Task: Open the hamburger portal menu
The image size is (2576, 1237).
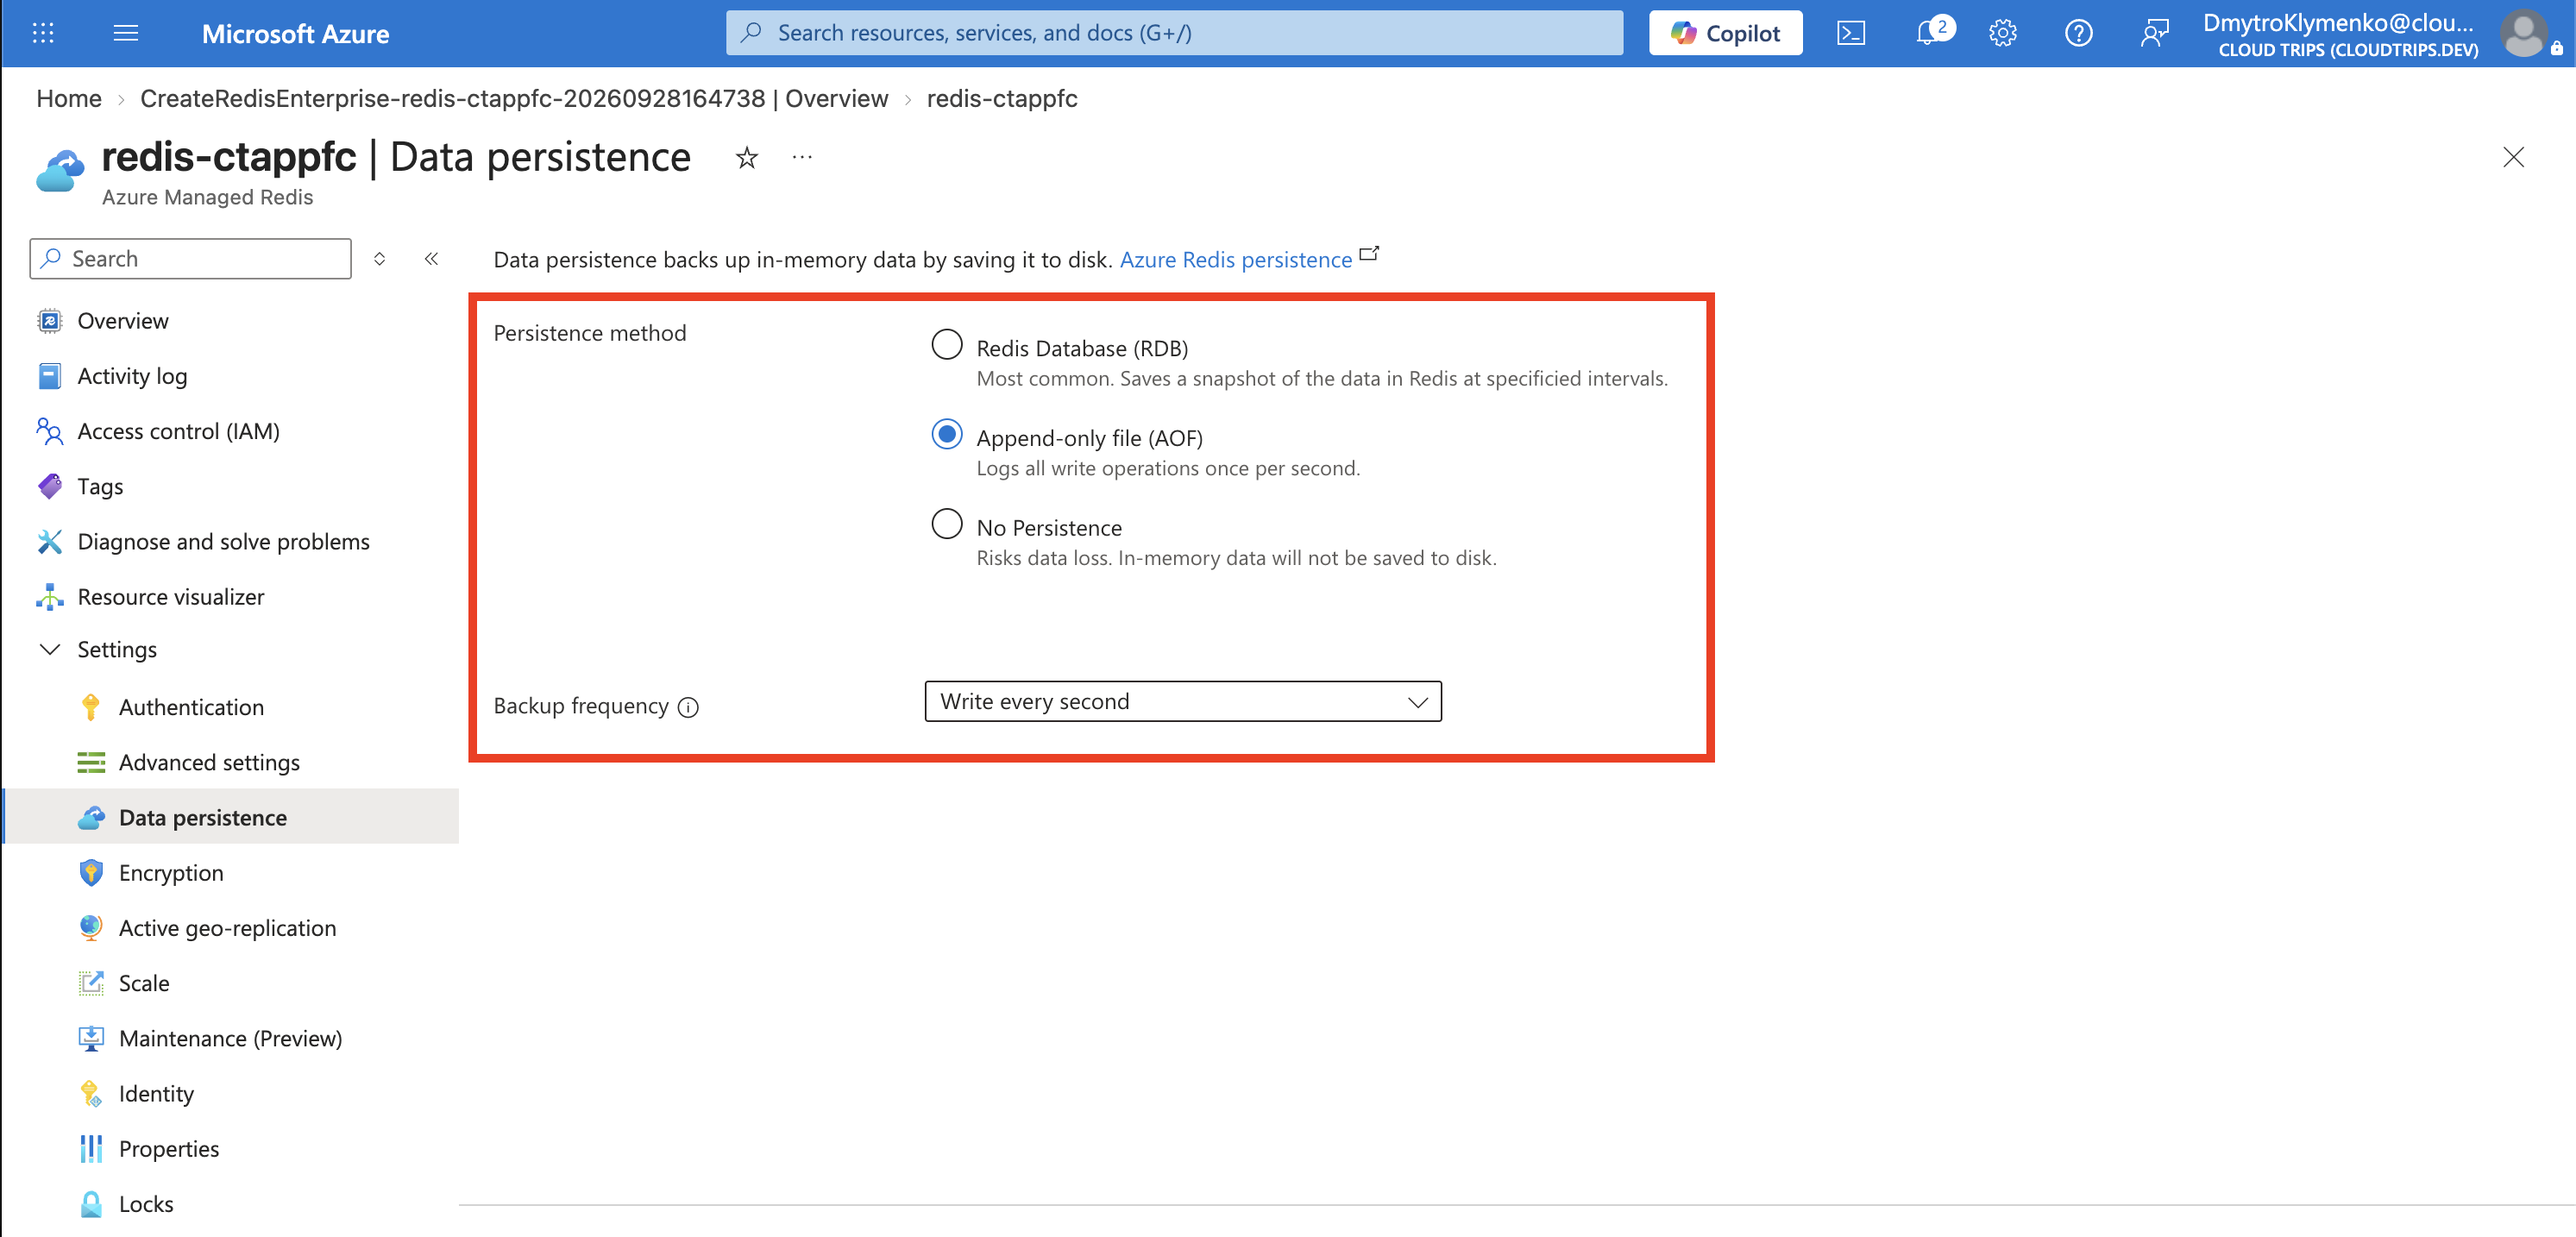Action: click(126, 33)
